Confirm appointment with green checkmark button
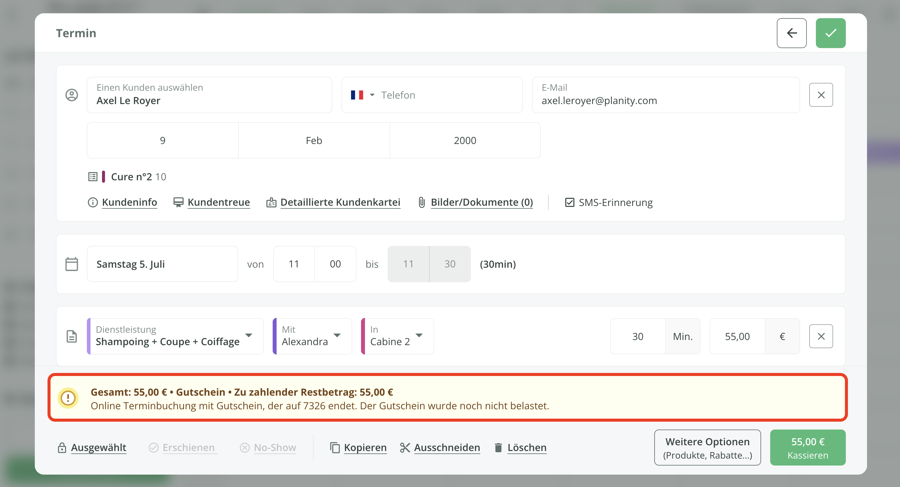Image resolution: width=900 pixels, height=487 pixels. pos(830,33)
